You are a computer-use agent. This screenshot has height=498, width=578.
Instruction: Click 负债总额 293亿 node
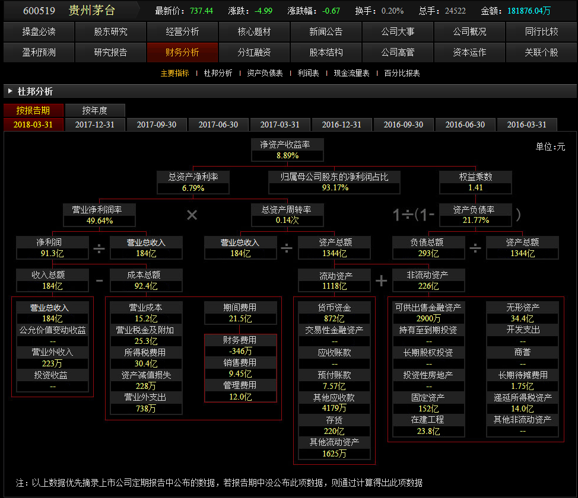point(428,248)
